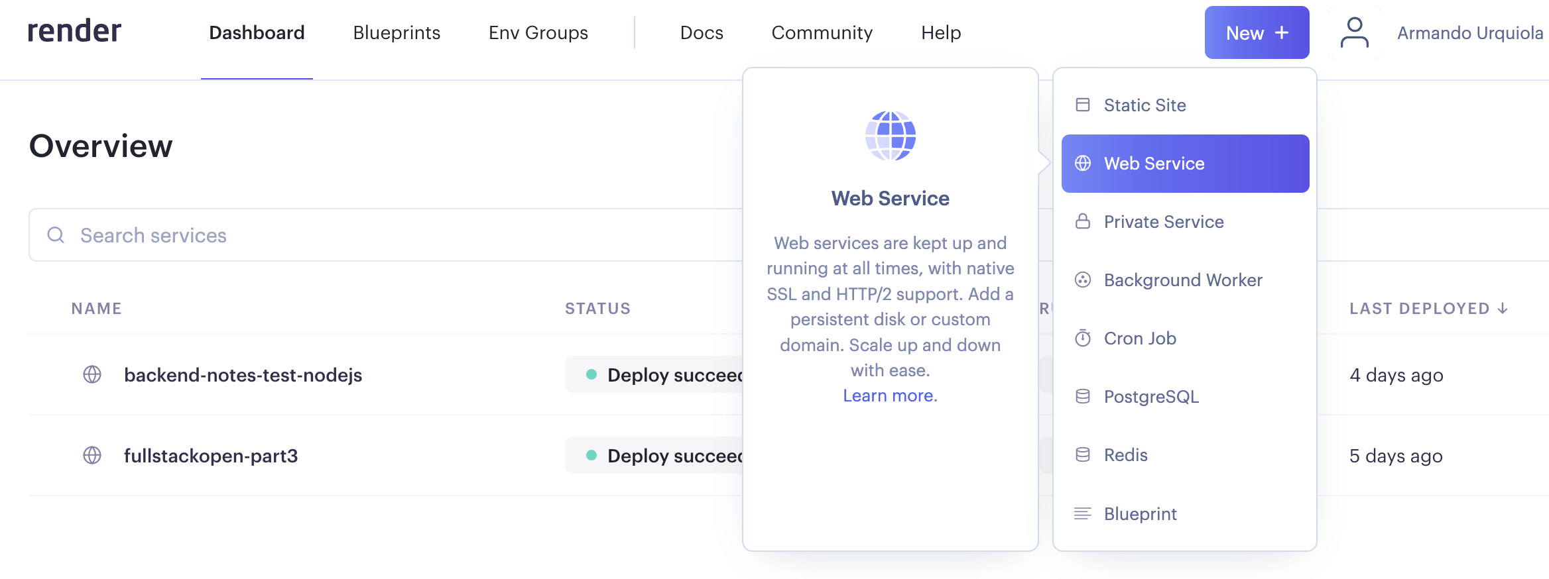Click the Web Service panel title
Viewport: 1549px width, 579px height.
pos(891,198)
